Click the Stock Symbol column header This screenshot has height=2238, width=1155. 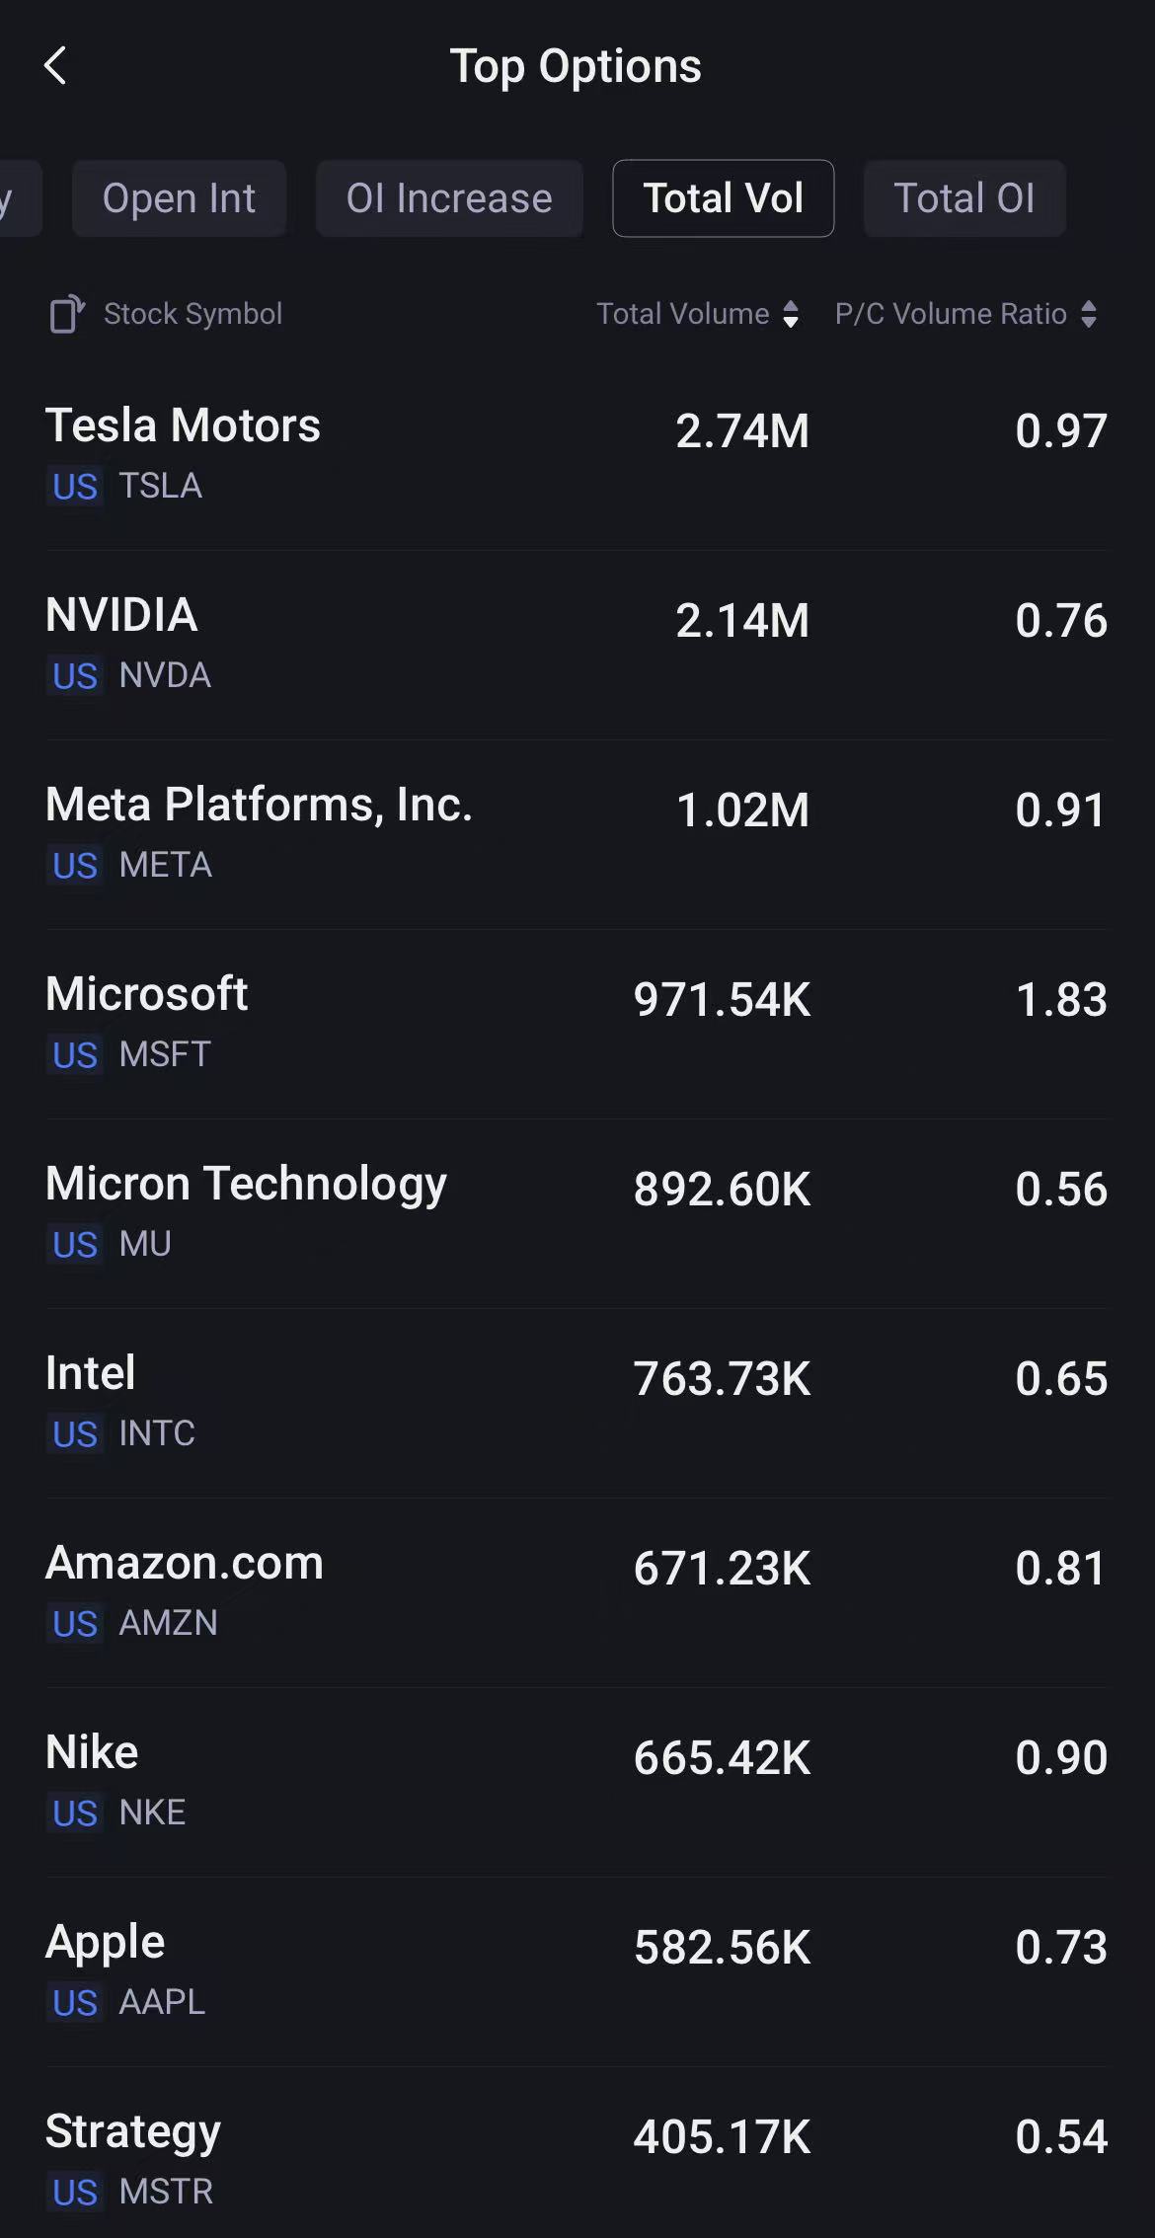192,314
